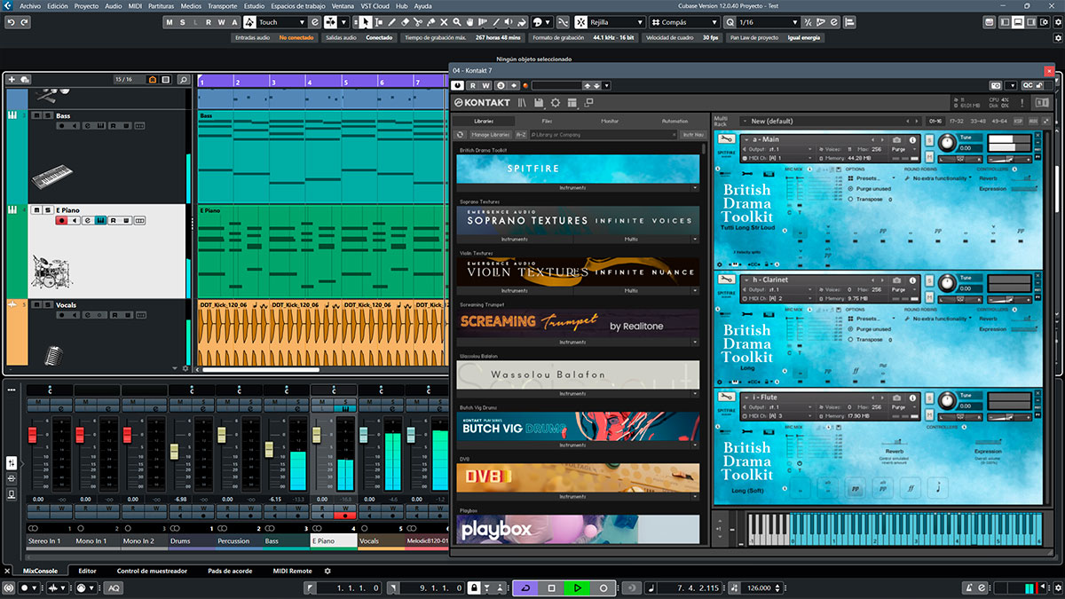
Task: Open MixConsole lower zone settings gear
Action: pyautogui.click(x=327, y=571)
